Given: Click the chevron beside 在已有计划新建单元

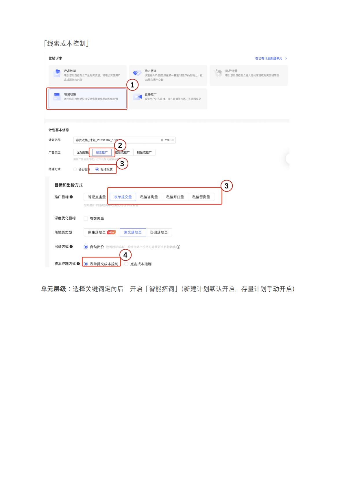Looking at the screenshot, I should pos(286,58).
